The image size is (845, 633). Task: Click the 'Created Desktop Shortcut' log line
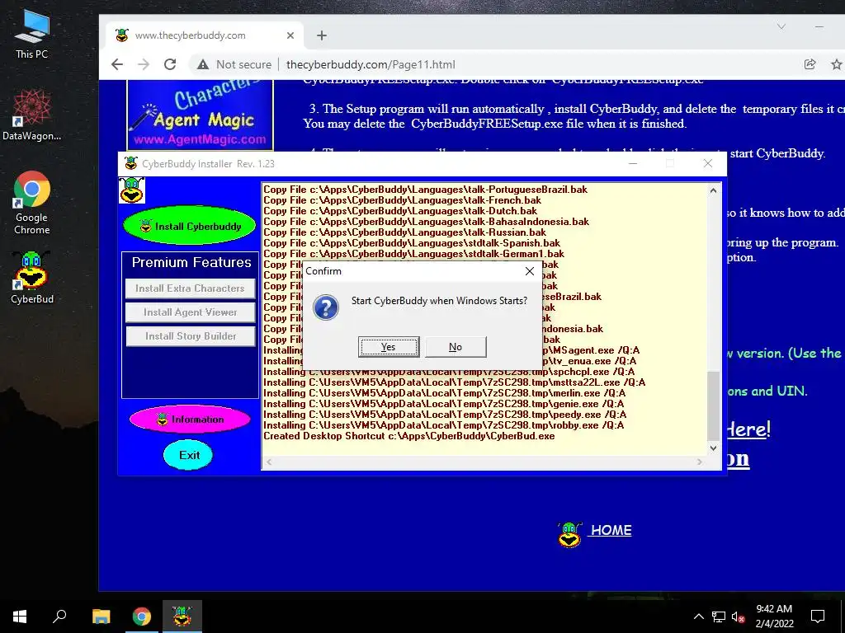point(409,436)
